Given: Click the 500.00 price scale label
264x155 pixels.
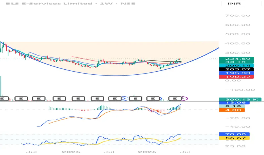Looking at the screenshot, I should click(x=237, y=34).
